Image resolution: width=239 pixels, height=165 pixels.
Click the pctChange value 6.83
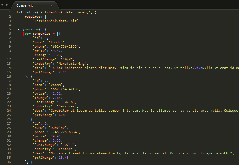point(63,115)
